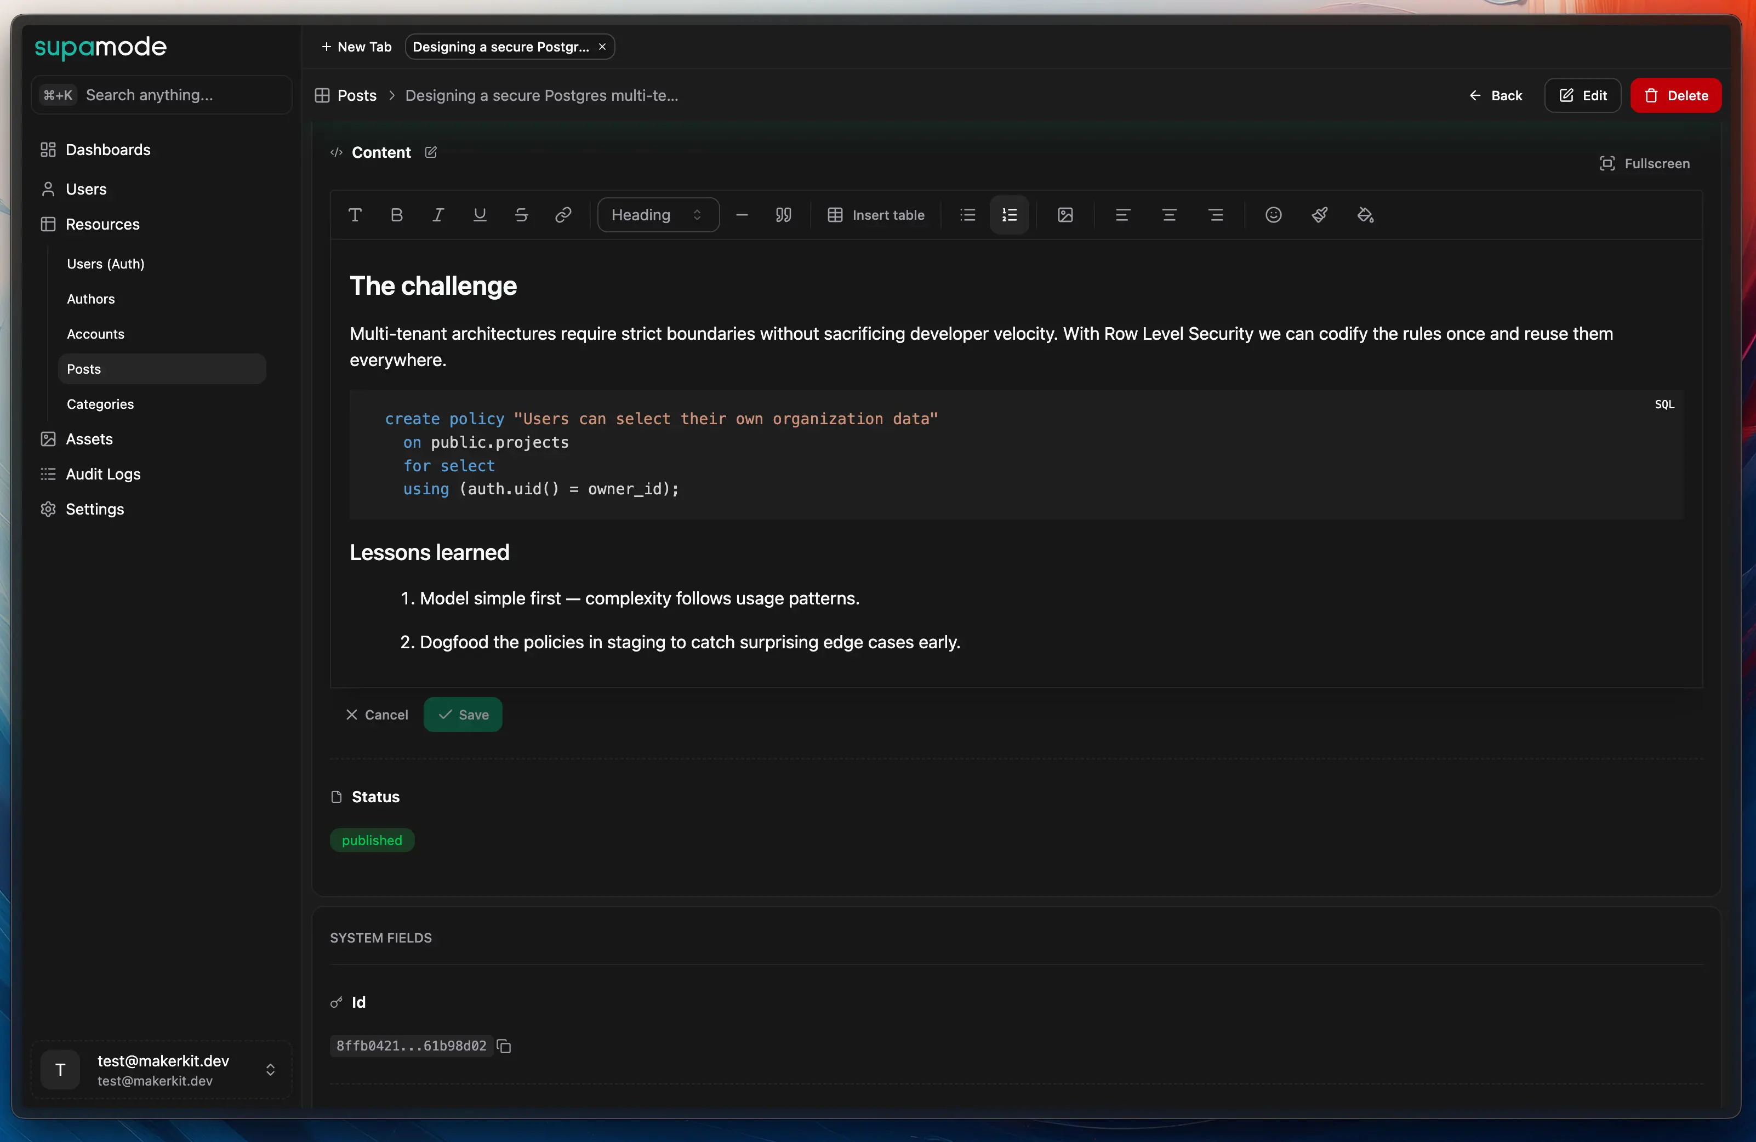Select the strikethrough formatting tool

pos(522,215)
